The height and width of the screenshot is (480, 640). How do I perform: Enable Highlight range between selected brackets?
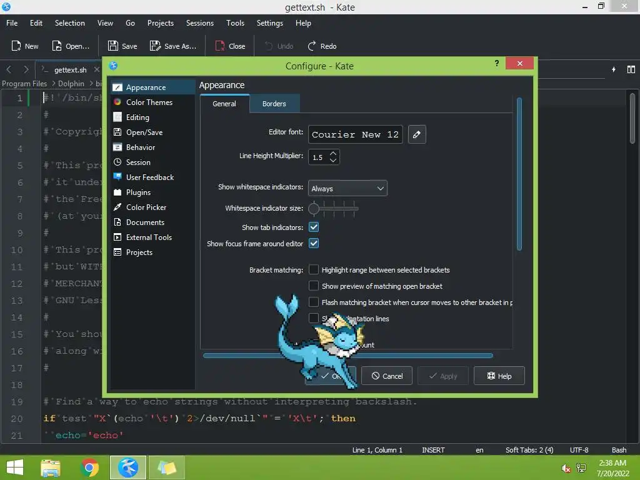[x=314, y=270]
